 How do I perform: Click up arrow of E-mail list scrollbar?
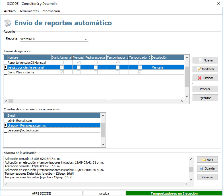click(x=103, y=115)
